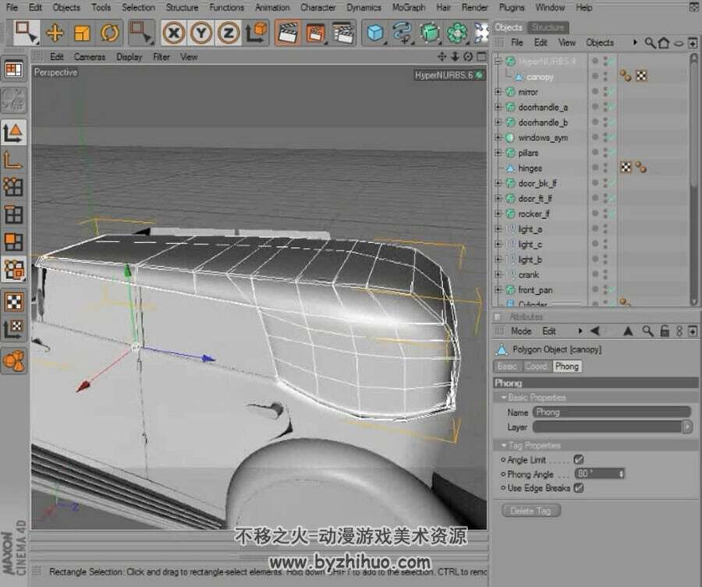Switch to the Coord tab in Attributes
The image size is (702, 587).
coord(536,366)
